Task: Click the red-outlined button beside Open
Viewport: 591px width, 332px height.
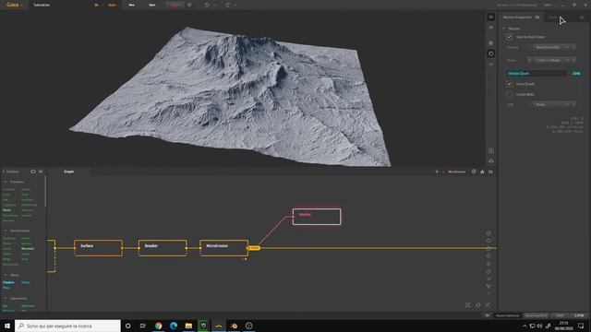Action: click(175, 5)
